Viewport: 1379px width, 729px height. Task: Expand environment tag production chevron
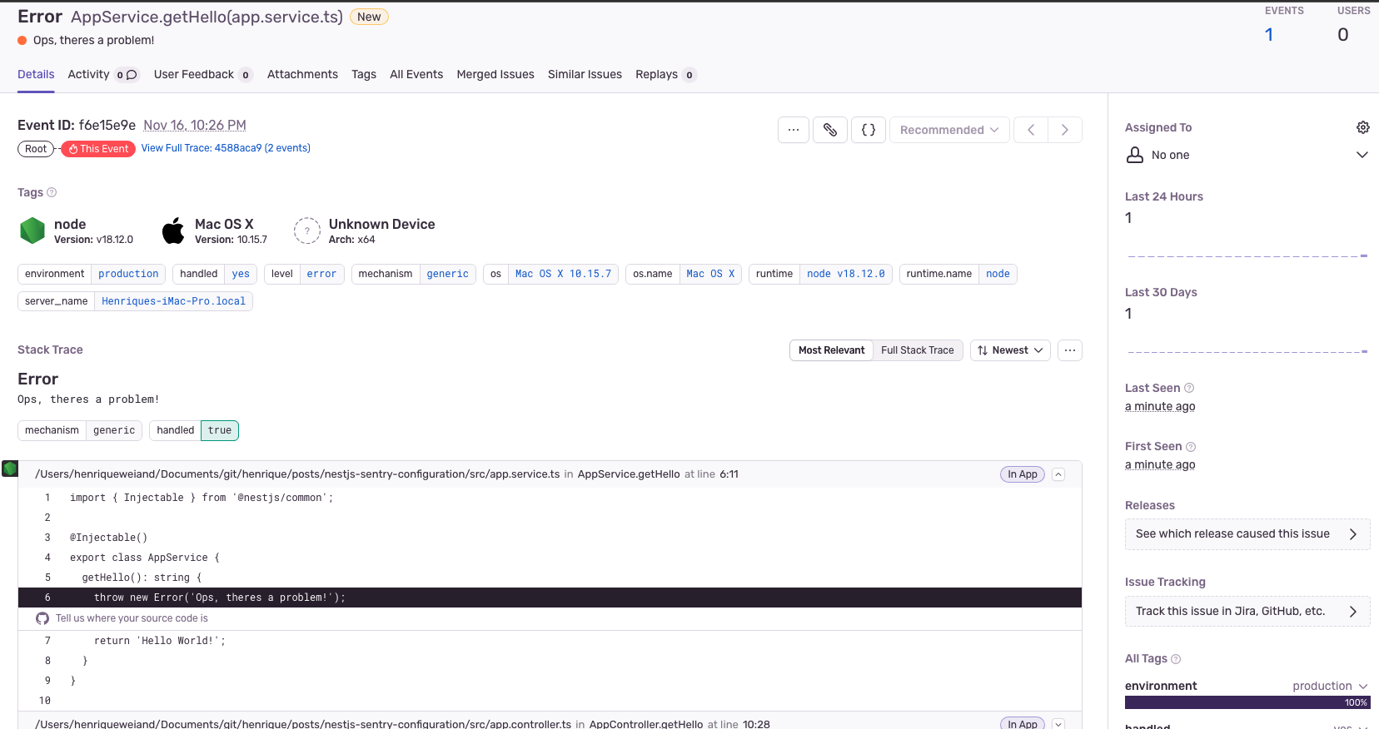1363,687
